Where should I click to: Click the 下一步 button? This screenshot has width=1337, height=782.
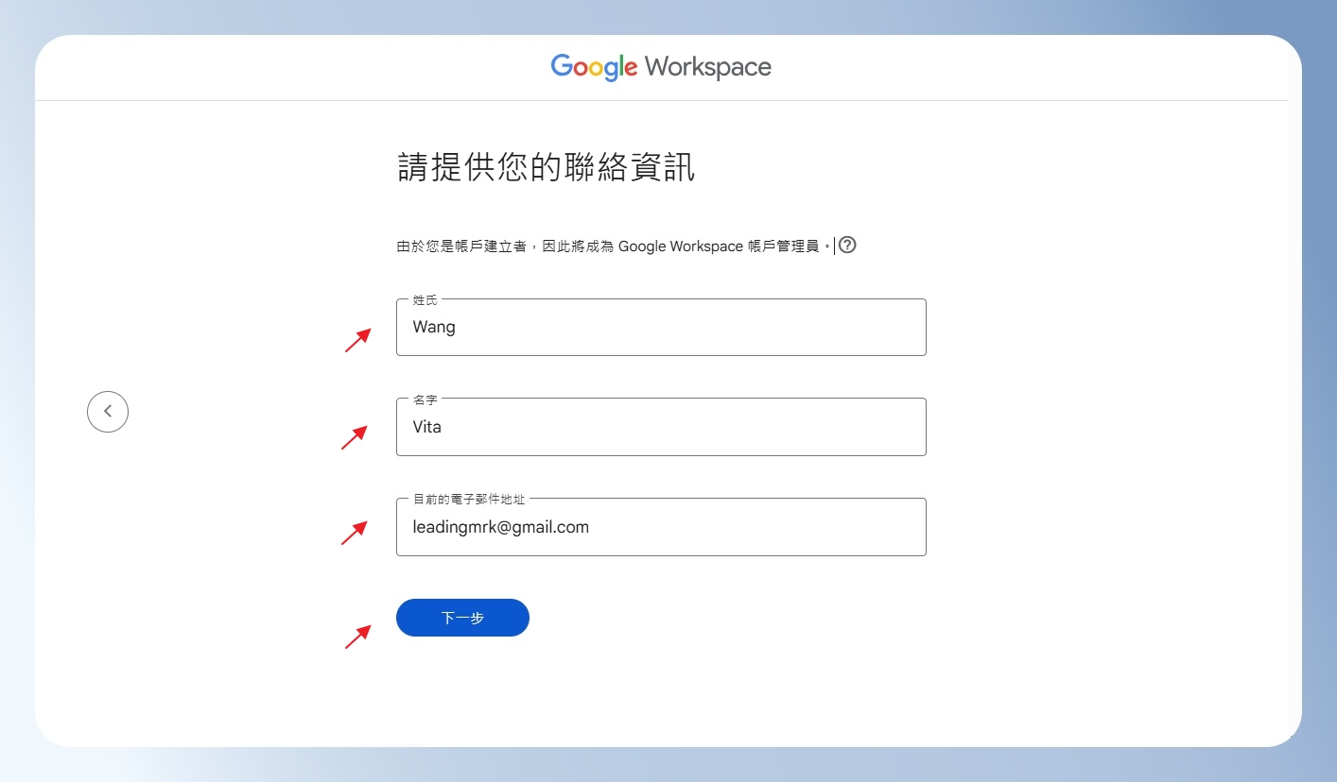(462, 618)
